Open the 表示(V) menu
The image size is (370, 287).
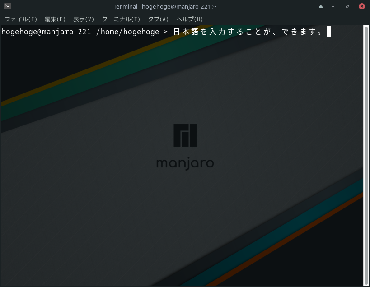[83, 19]
